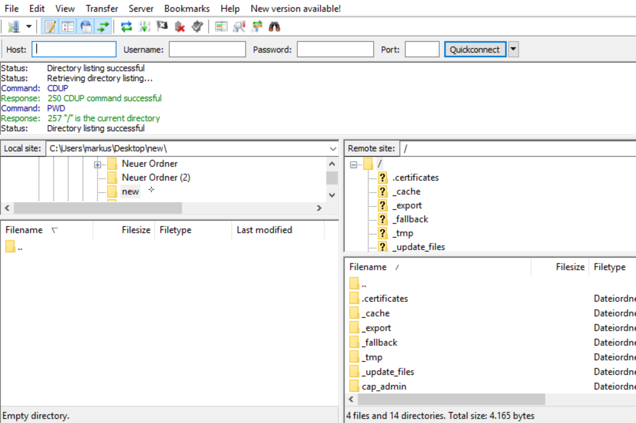This screenshot has width=636, height=423.
Task: Focus the Port input field
Action: click(422, 49)
